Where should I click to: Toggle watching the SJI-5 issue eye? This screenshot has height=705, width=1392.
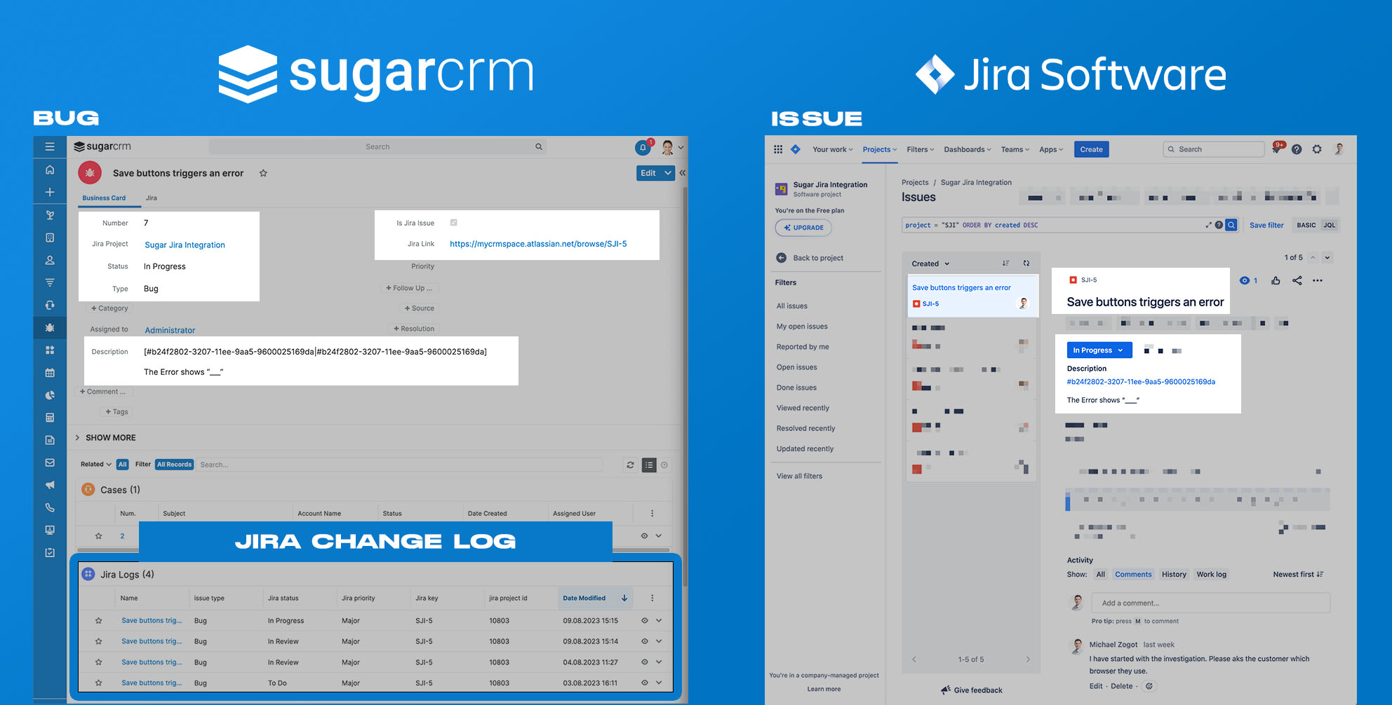click(1245, 280)
